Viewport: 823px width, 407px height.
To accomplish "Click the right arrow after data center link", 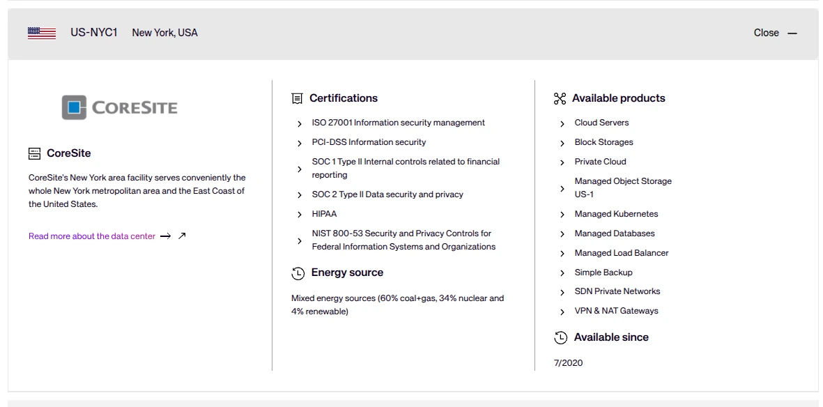I will coord(165,236).
